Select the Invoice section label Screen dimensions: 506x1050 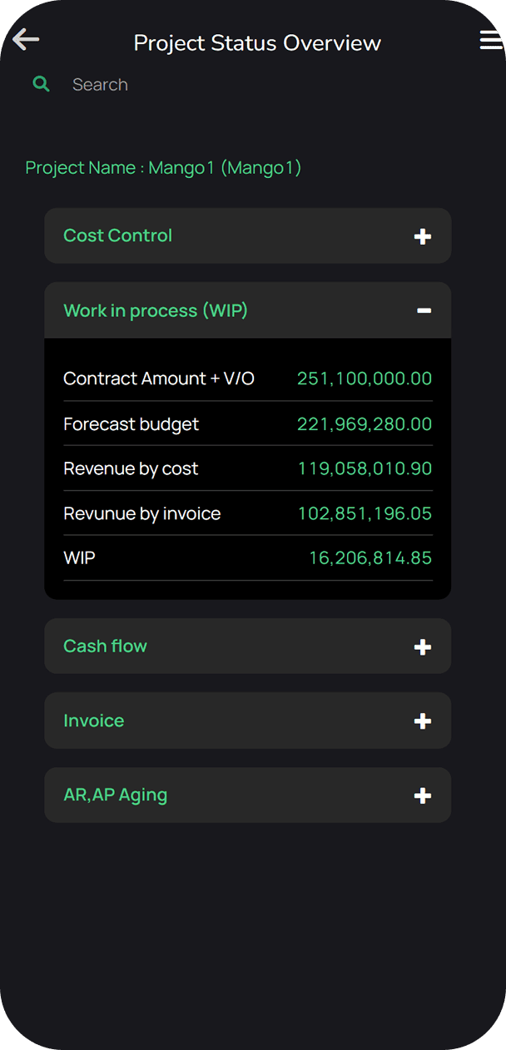(94, 721)
